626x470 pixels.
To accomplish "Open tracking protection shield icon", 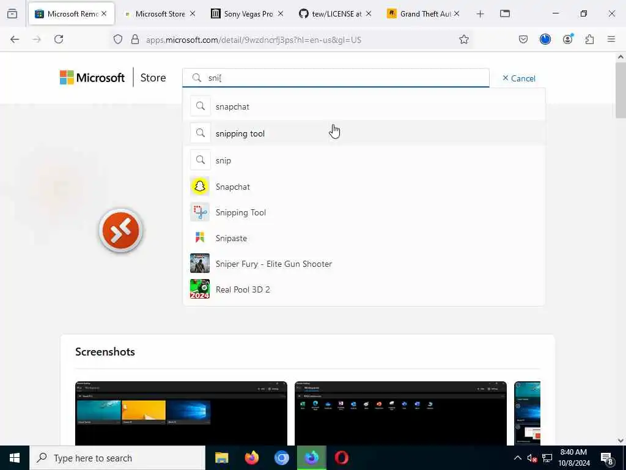I will coord(118,39).
